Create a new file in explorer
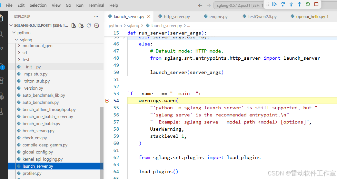This screenshot has width=337, height=179. pos(74,25)
